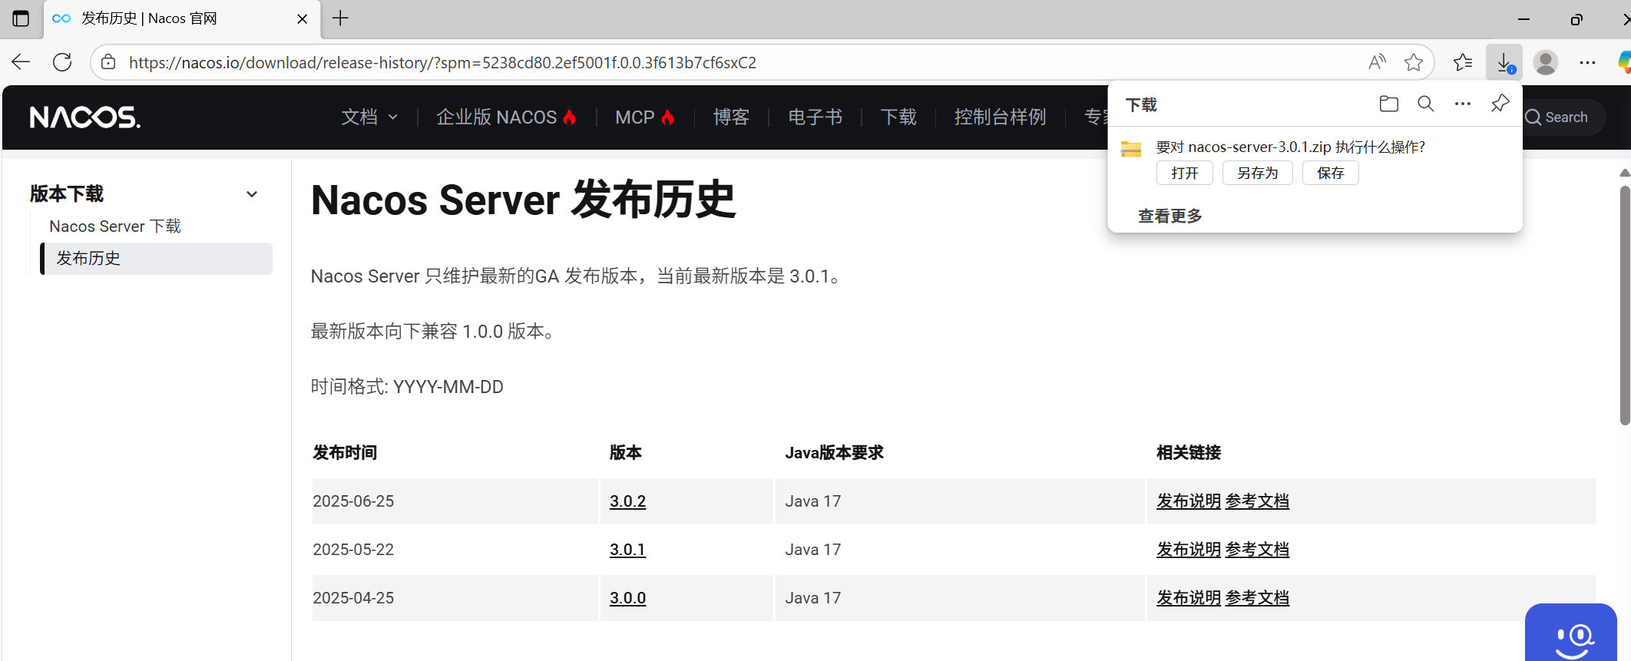Screen dimensions: 1631x661
Task: Open browser Settings and more menu
Action: [x=1587, y=62]
